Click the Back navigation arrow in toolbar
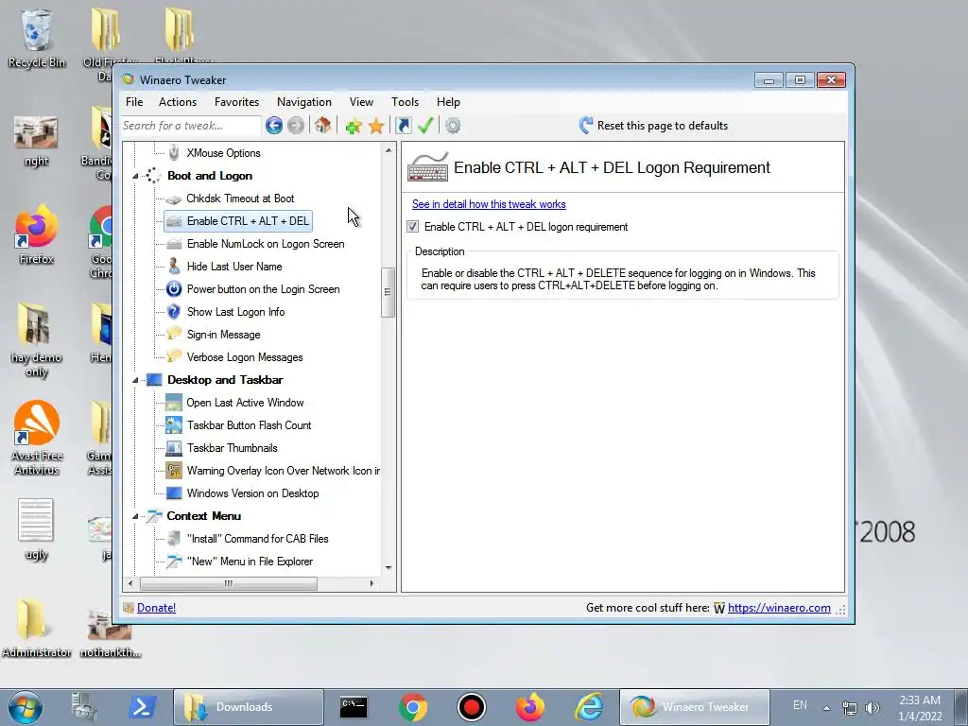968x726 pixels. [x=274, y=126]
